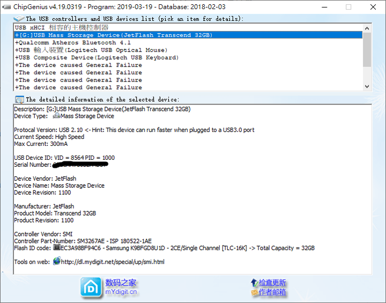The height and width of the screenshot is (303, 386).
Task: Select the Qualcomm Atheros Bluetooth 4.1 row
Action: point(188,42)
